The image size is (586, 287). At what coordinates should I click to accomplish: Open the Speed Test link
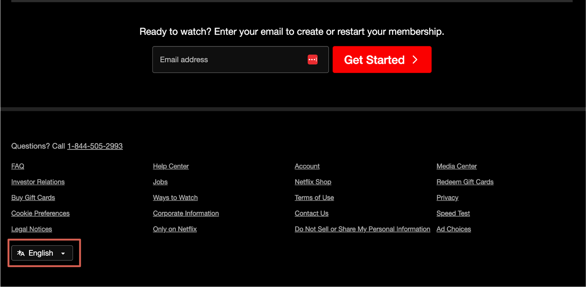coord(453,214)
